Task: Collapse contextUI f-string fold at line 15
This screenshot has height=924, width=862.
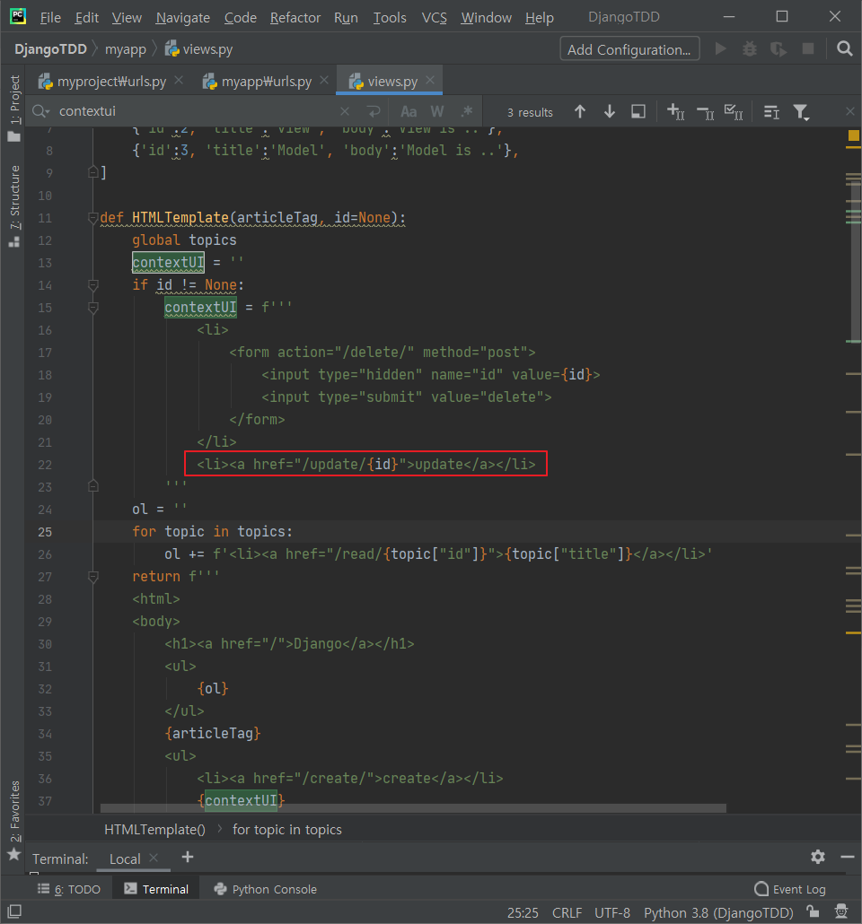Action: (92, 308)
